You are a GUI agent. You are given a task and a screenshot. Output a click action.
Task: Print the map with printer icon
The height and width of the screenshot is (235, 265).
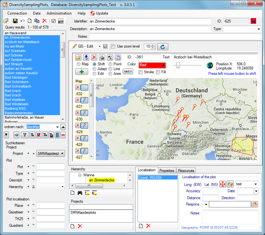point(102,57)
